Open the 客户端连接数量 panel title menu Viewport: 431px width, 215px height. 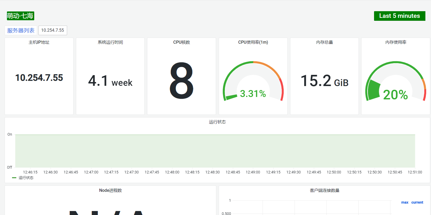[324, 190]
